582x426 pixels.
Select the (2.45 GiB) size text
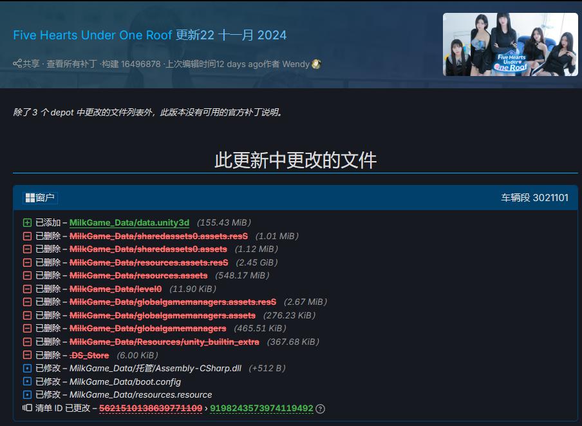tap(257, 262)
